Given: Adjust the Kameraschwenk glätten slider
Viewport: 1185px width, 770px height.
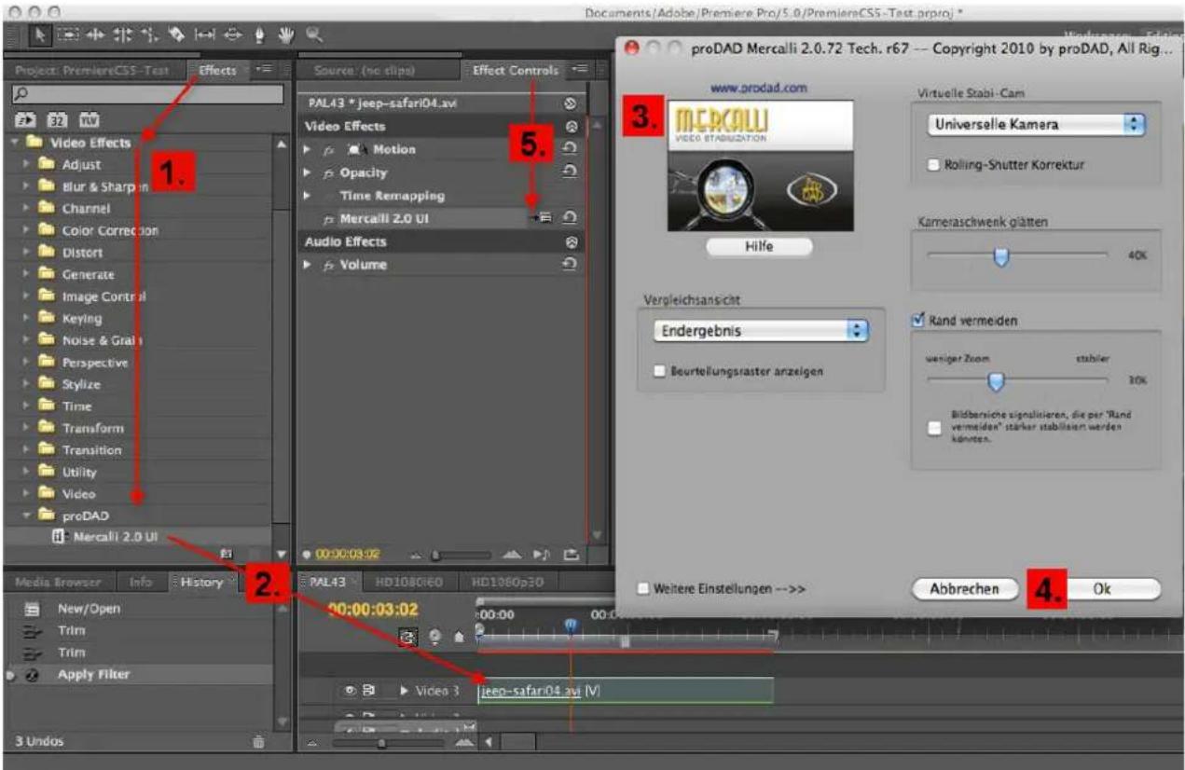Looking at the screenshot, I should 1000,255.
